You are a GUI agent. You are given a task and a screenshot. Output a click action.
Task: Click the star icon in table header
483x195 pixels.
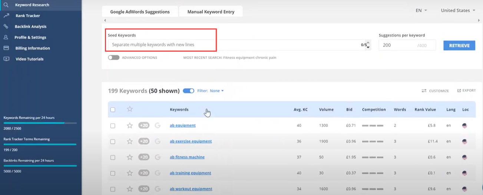coord(130,109)
